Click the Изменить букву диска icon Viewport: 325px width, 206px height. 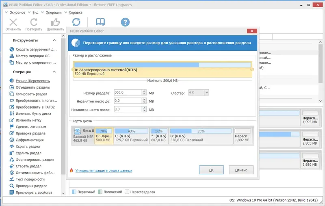point(12,114)
